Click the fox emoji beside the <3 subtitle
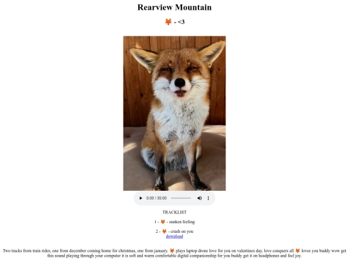 (x=168, y=21)
